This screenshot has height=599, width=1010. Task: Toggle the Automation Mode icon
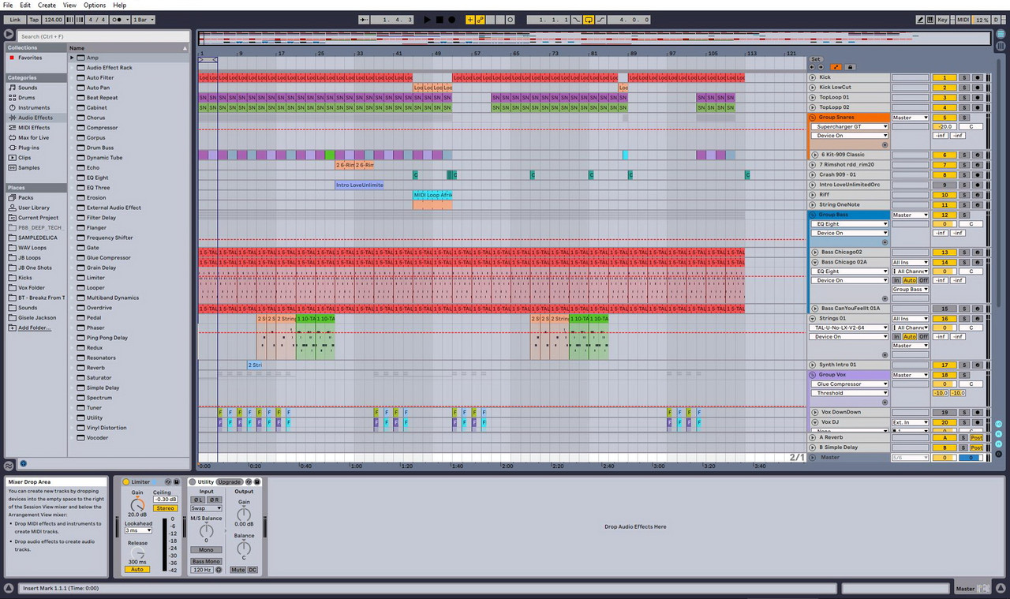836,67
